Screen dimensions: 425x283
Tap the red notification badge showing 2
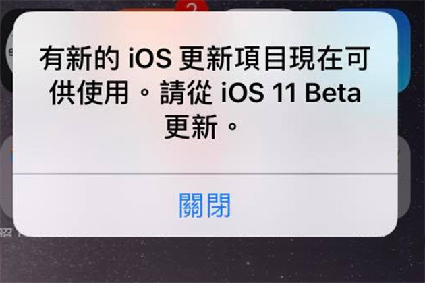point(192,6)
